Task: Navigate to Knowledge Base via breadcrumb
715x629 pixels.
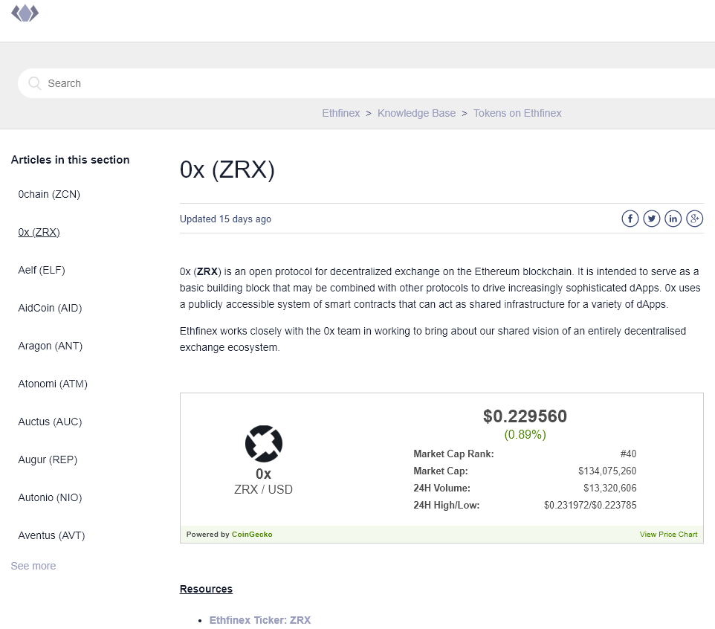Action: tap(416, 113)
